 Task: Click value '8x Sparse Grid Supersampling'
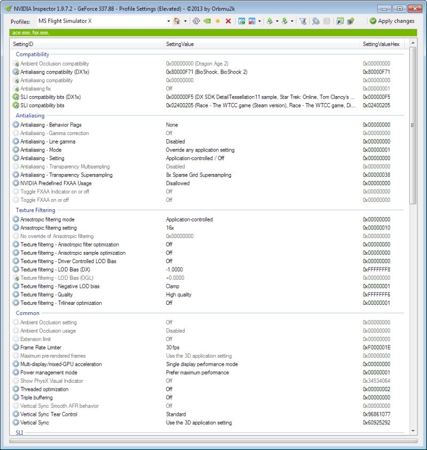point(199,175)
